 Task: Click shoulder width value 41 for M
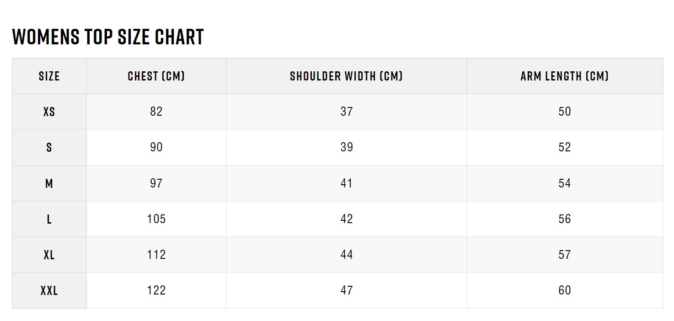point(347,183)
